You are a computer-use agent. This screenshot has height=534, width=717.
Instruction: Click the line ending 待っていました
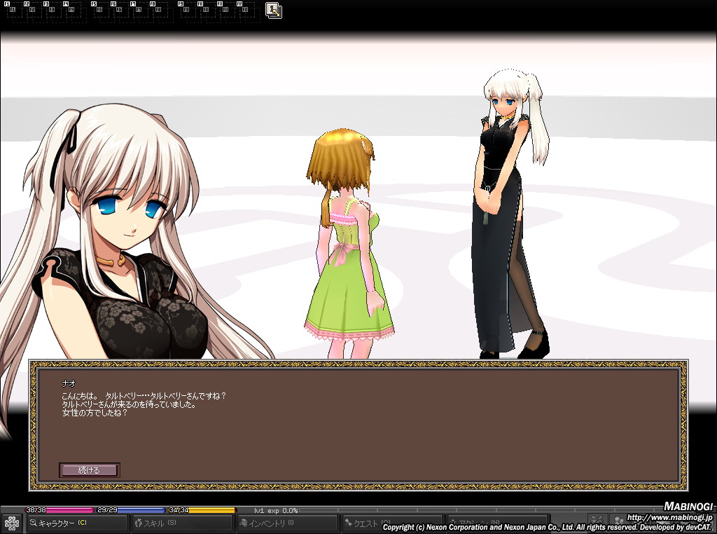pyautogui.click(x=129, y=404)
